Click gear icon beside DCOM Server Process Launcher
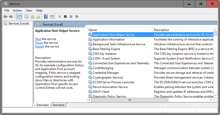The height and width of the screenshot is (115, 220). coord(90,82)
